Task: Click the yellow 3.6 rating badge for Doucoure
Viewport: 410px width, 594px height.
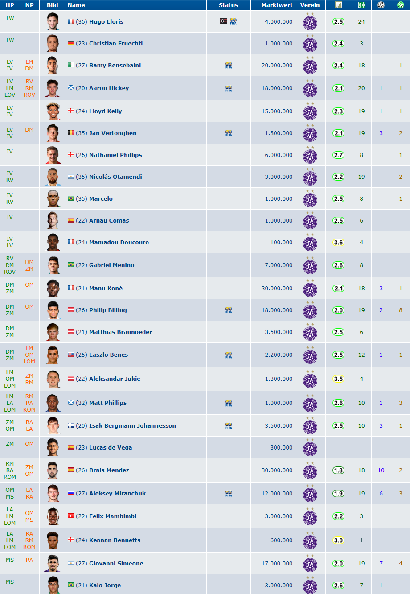Action: [339, 243]
